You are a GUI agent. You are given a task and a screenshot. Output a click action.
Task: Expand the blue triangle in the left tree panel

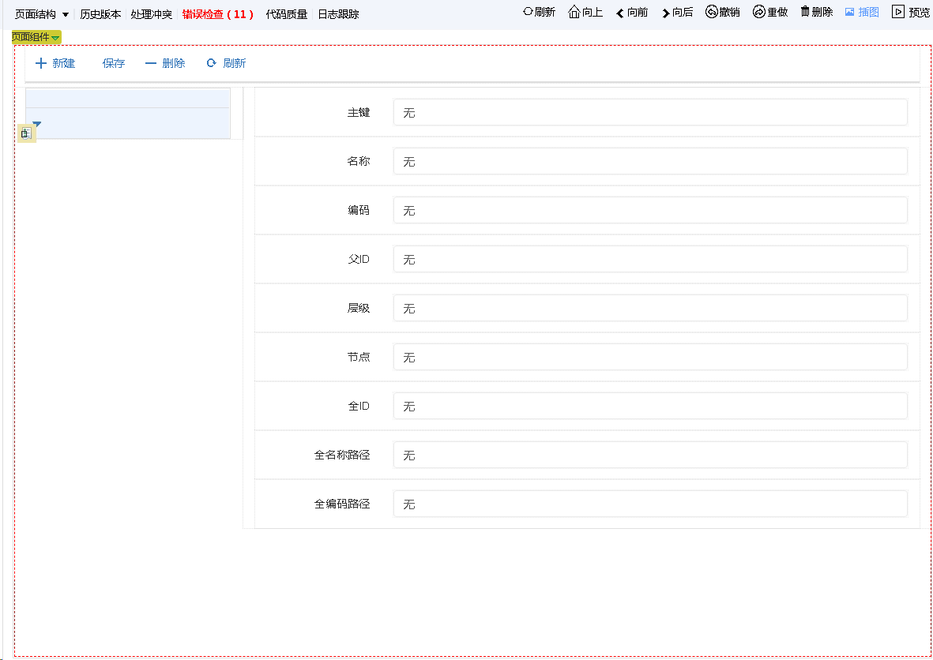point(36,124)
